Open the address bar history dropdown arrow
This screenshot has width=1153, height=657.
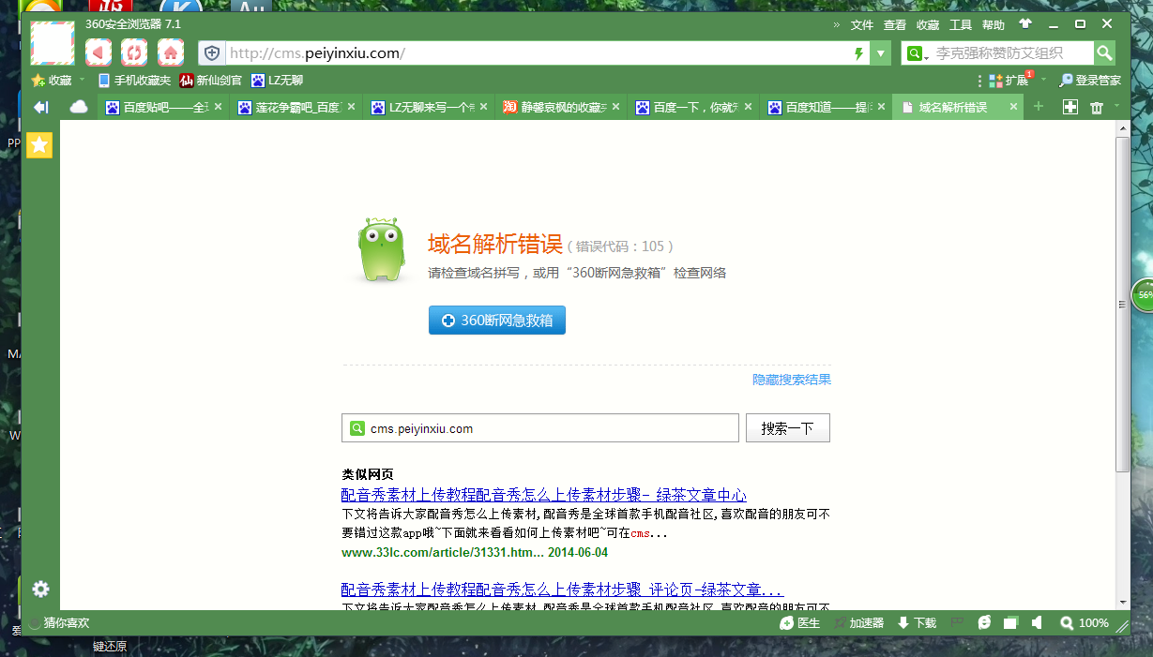pos(881,53)
